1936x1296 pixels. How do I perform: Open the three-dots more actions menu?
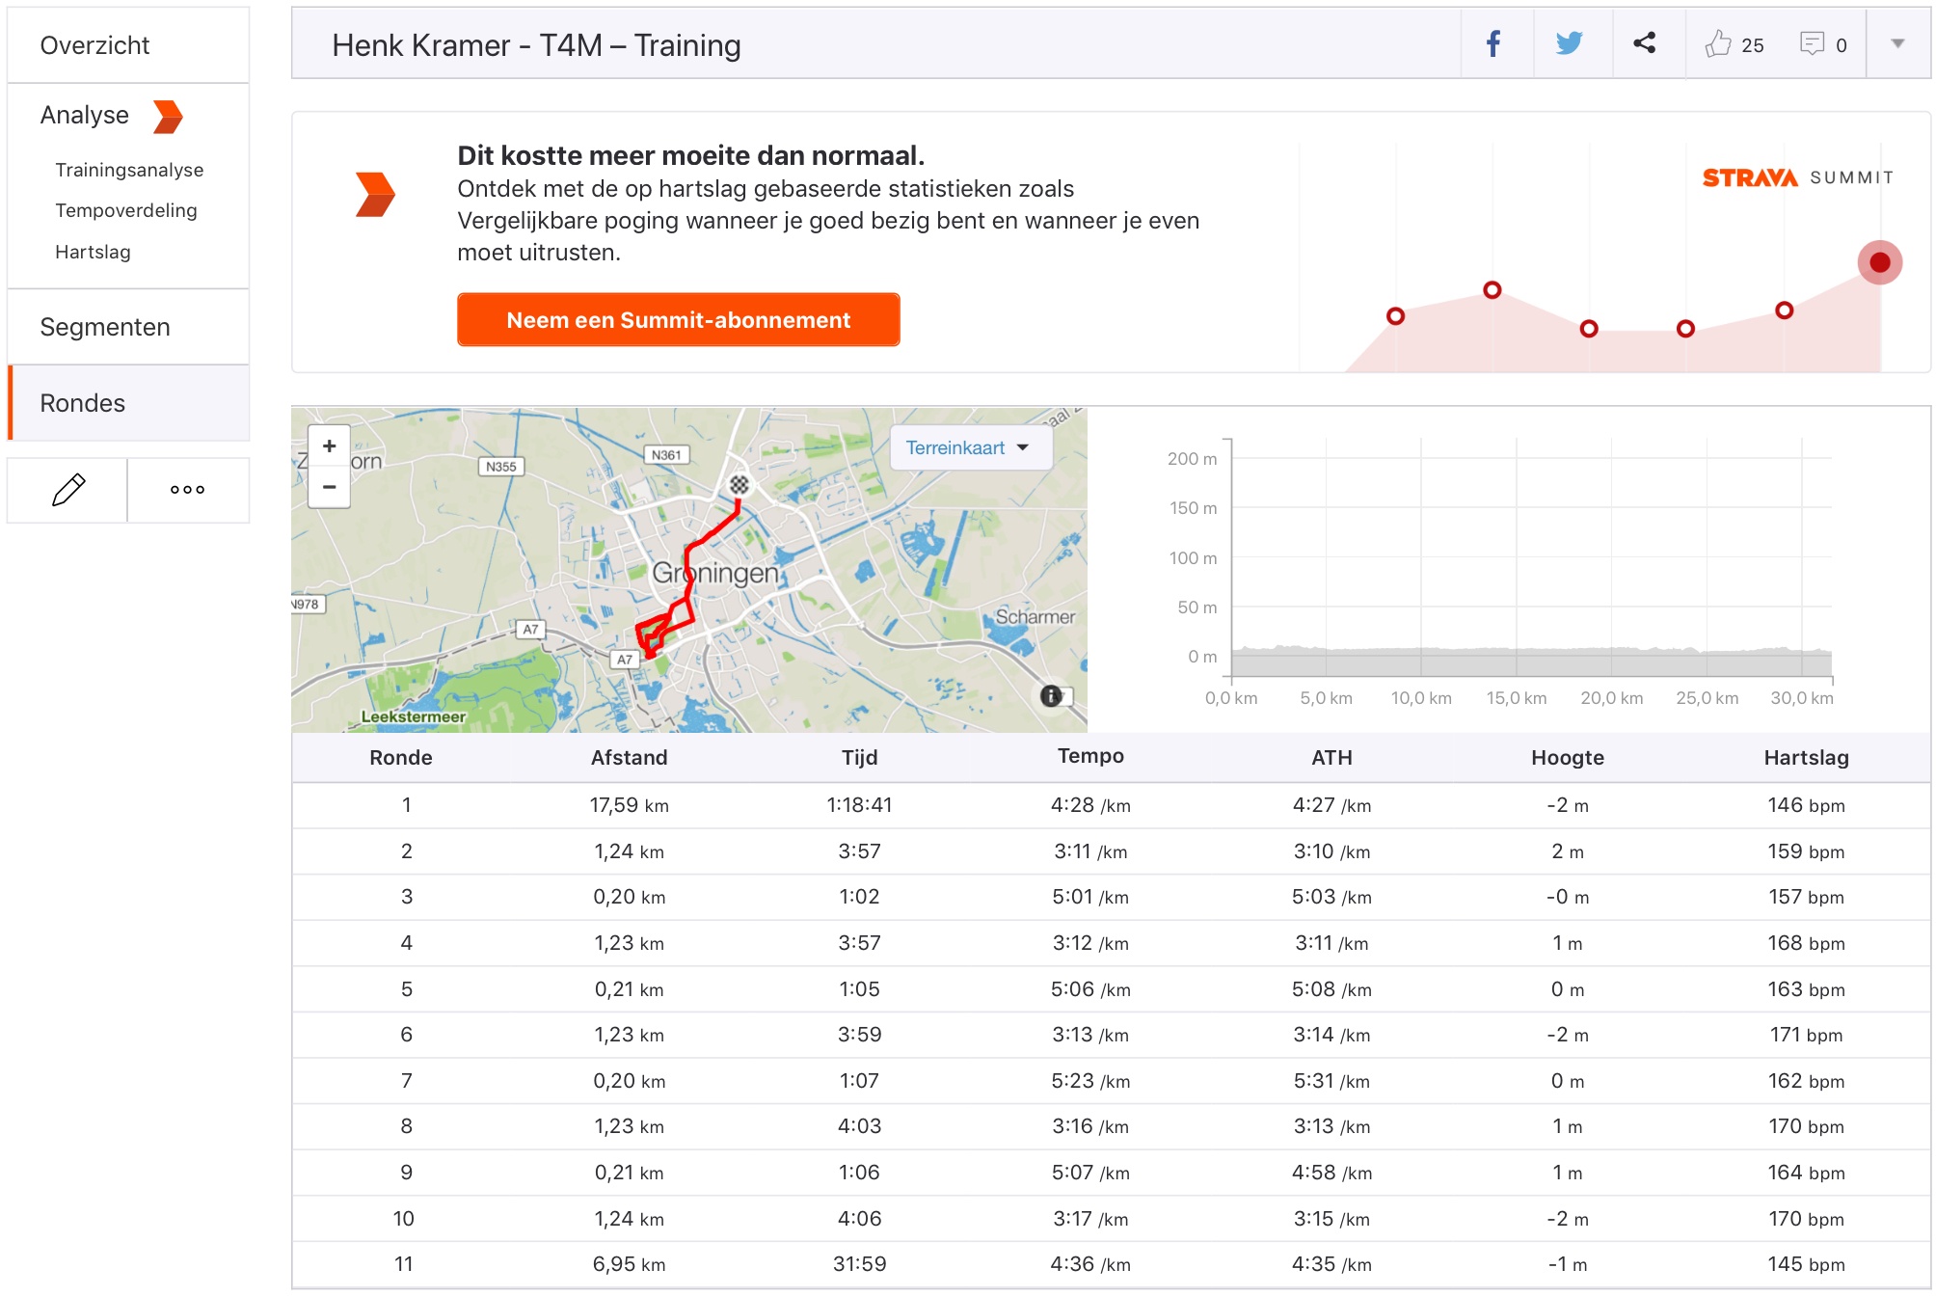pos(187,490)
